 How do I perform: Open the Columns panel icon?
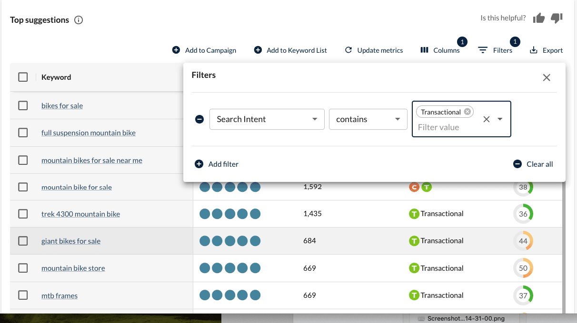point(424,50)
